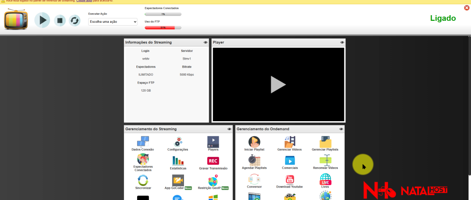Viewport: 471px width, 200px height.
Task: Click the 'Bitrate' label
Action: (186, 66)
